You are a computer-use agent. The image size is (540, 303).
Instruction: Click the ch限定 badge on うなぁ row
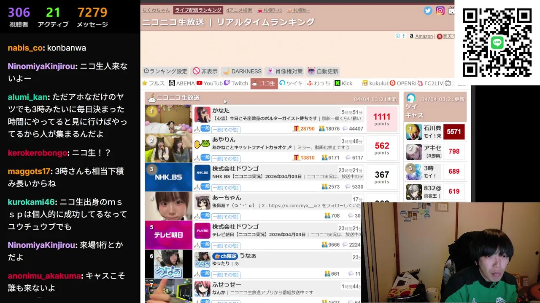click(225, 256)
